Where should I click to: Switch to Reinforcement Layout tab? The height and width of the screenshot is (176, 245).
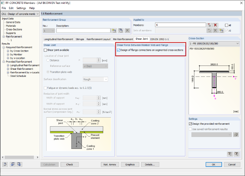coord(98,39)
